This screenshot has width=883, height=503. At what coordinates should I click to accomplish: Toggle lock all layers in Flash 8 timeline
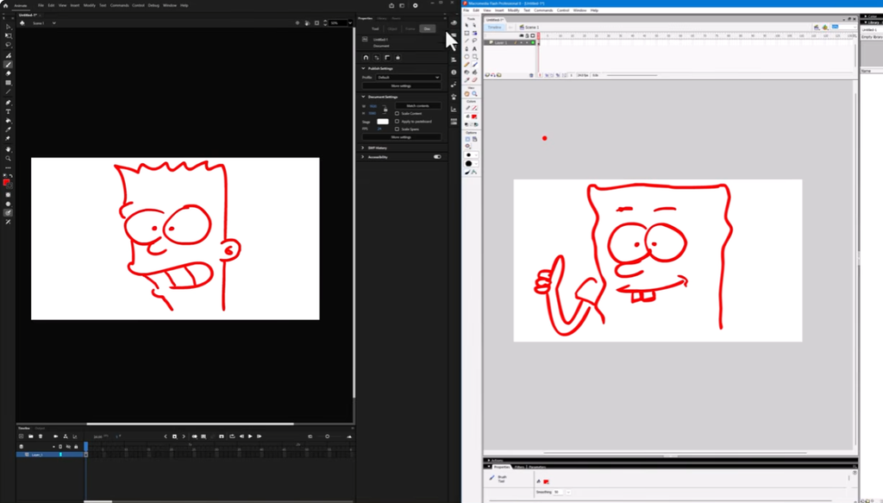pos(527,35)
